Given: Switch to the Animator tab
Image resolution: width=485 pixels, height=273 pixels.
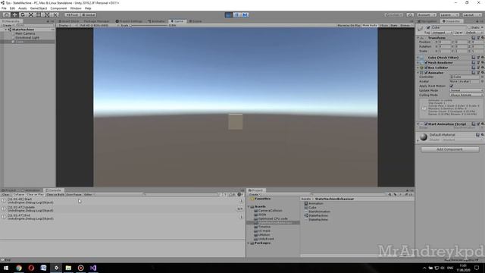Looking at the screenshot, I should (156, 21).
